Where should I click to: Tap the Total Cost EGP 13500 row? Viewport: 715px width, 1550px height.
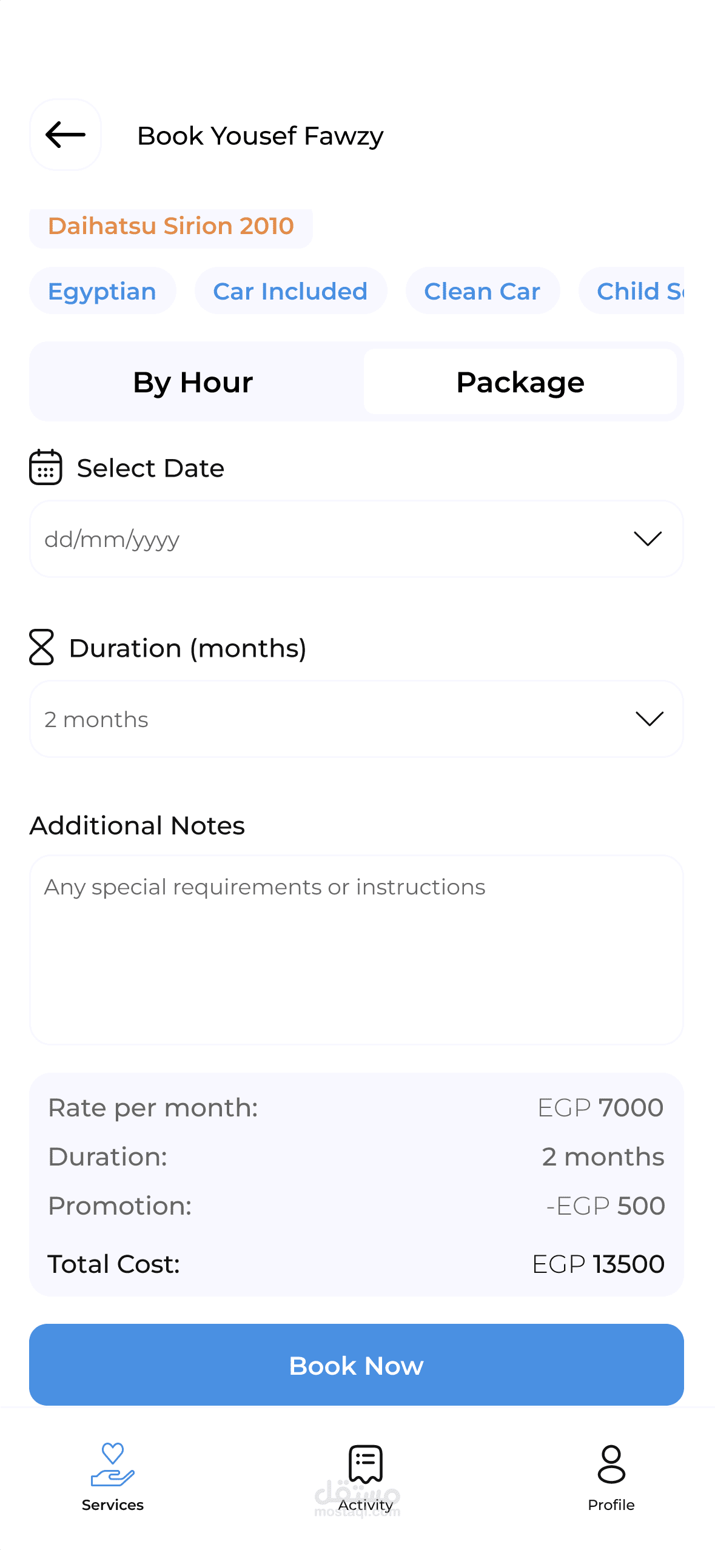pos(357,1264)
